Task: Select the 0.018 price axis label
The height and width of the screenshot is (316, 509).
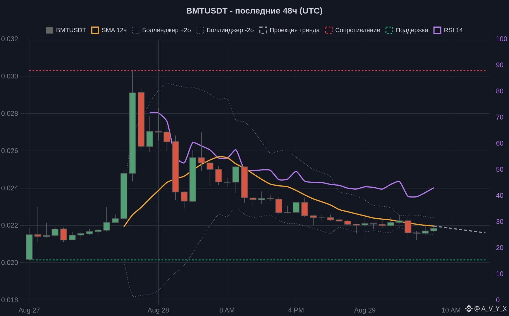Action: click(x=10, y=300)
